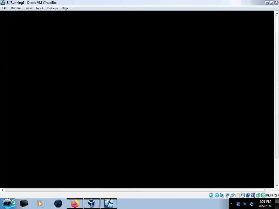This screenshot has width=279, height=209.
Task: Click the horizontal scrollbar thumb
Action: click(x=135, y=190)
